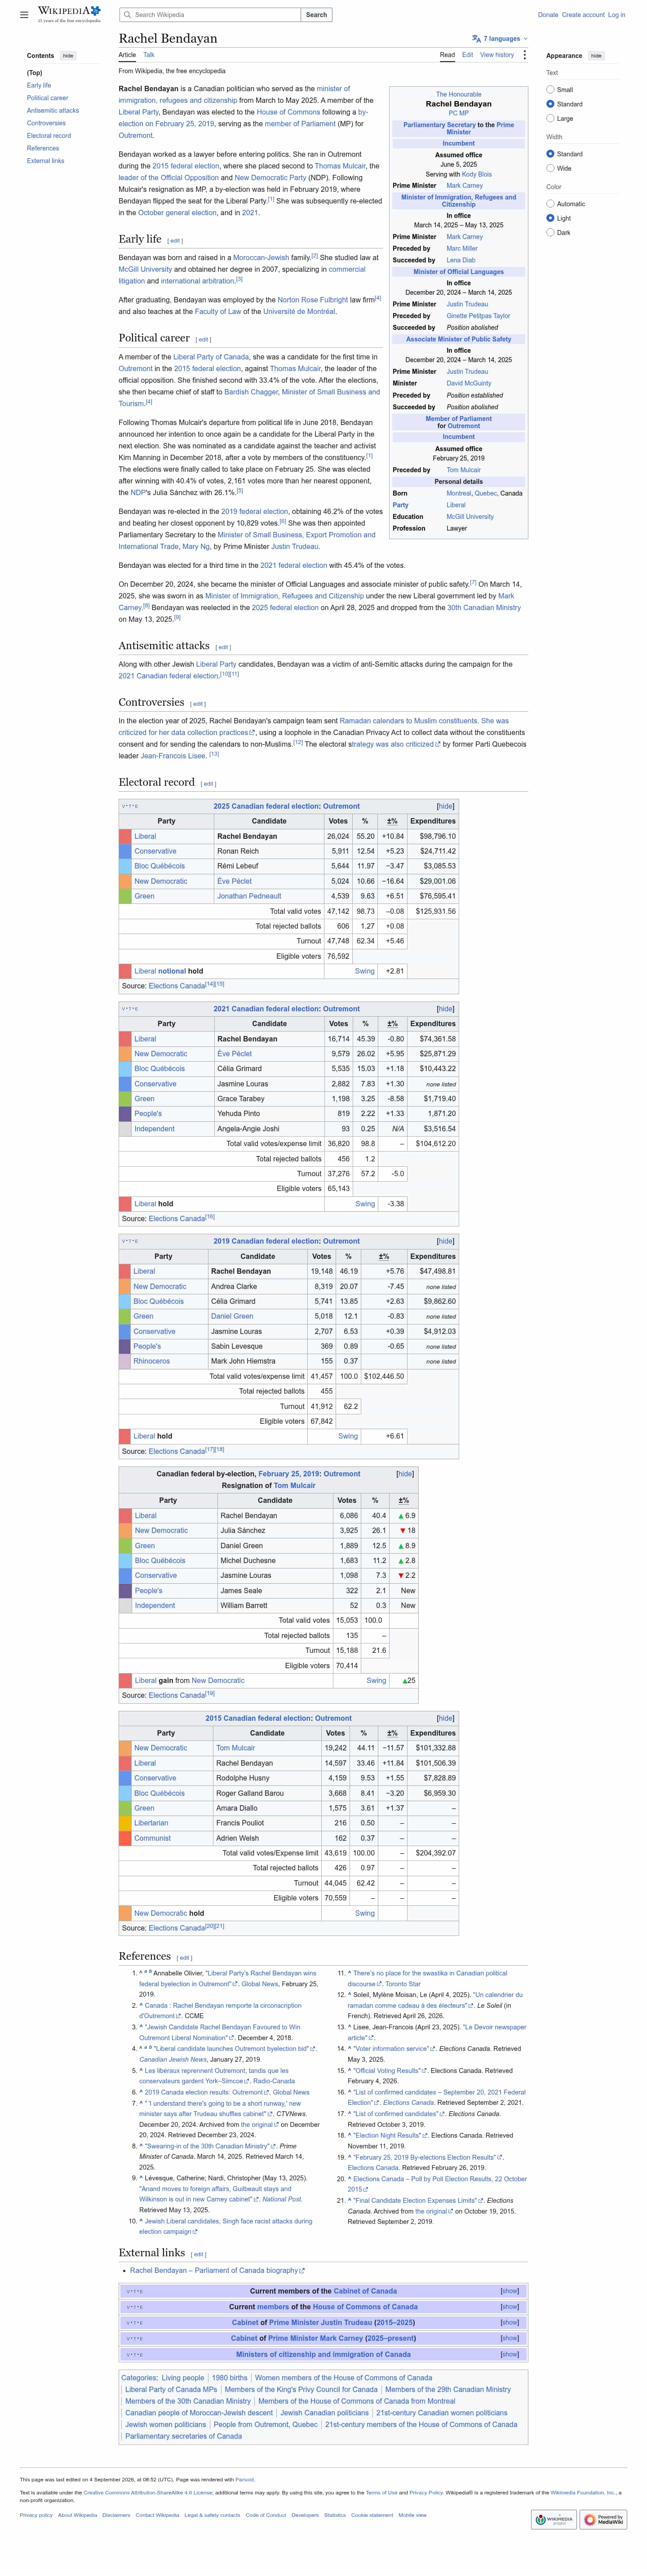The height and width of the screenshot is (2569, 647).
Task: Open the page tools three-dot menu
Action: [x=524, y=55]
